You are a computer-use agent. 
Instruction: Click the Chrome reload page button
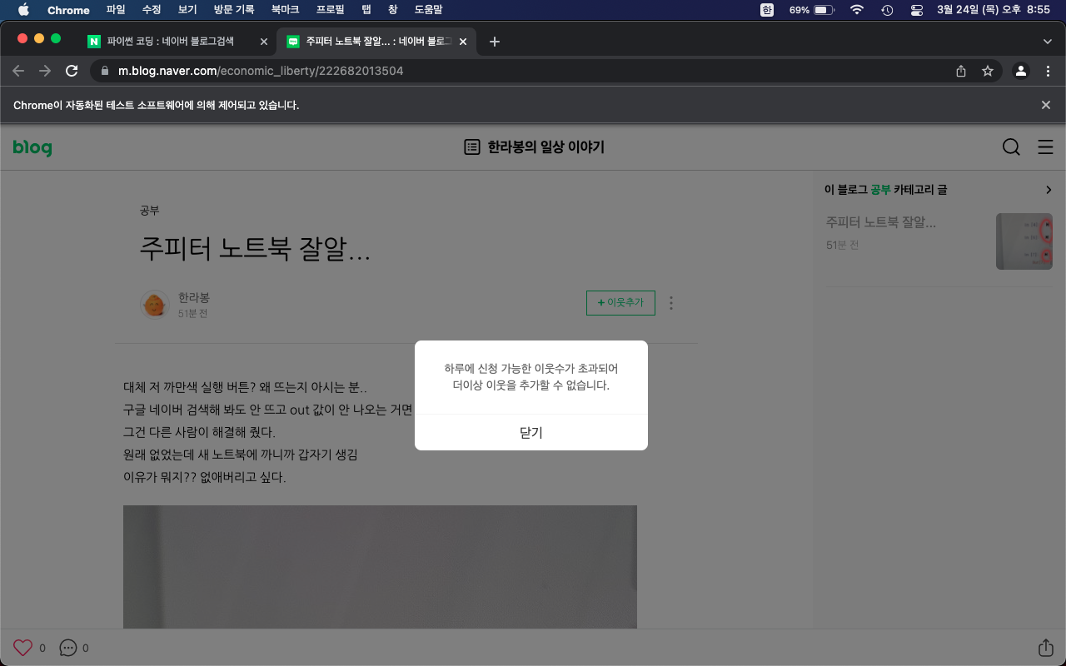click(x=72, y=72)
